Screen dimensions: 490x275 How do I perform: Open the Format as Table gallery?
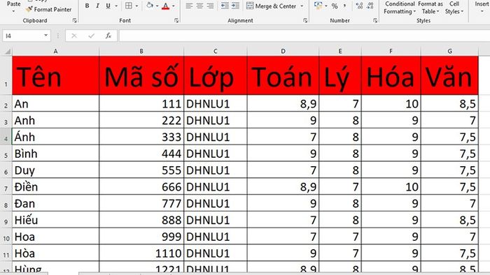click(430, 8)
